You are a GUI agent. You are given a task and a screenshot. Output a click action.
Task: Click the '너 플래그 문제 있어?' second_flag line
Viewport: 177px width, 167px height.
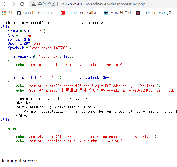click(x=96, y=90)
